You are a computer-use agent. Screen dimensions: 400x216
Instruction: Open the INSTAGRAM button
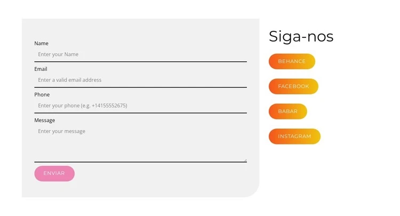[294, 137]
